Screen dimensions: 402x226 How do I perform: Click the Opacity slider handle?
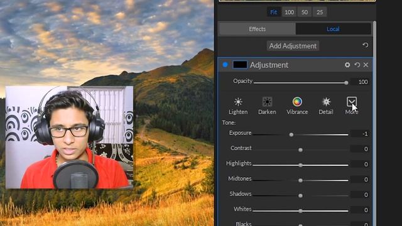pos(346,83)
